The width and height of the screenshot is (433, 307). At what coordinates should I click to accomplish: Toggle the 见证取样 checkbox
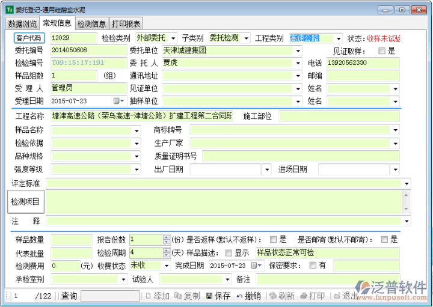(x=382, y=51)
